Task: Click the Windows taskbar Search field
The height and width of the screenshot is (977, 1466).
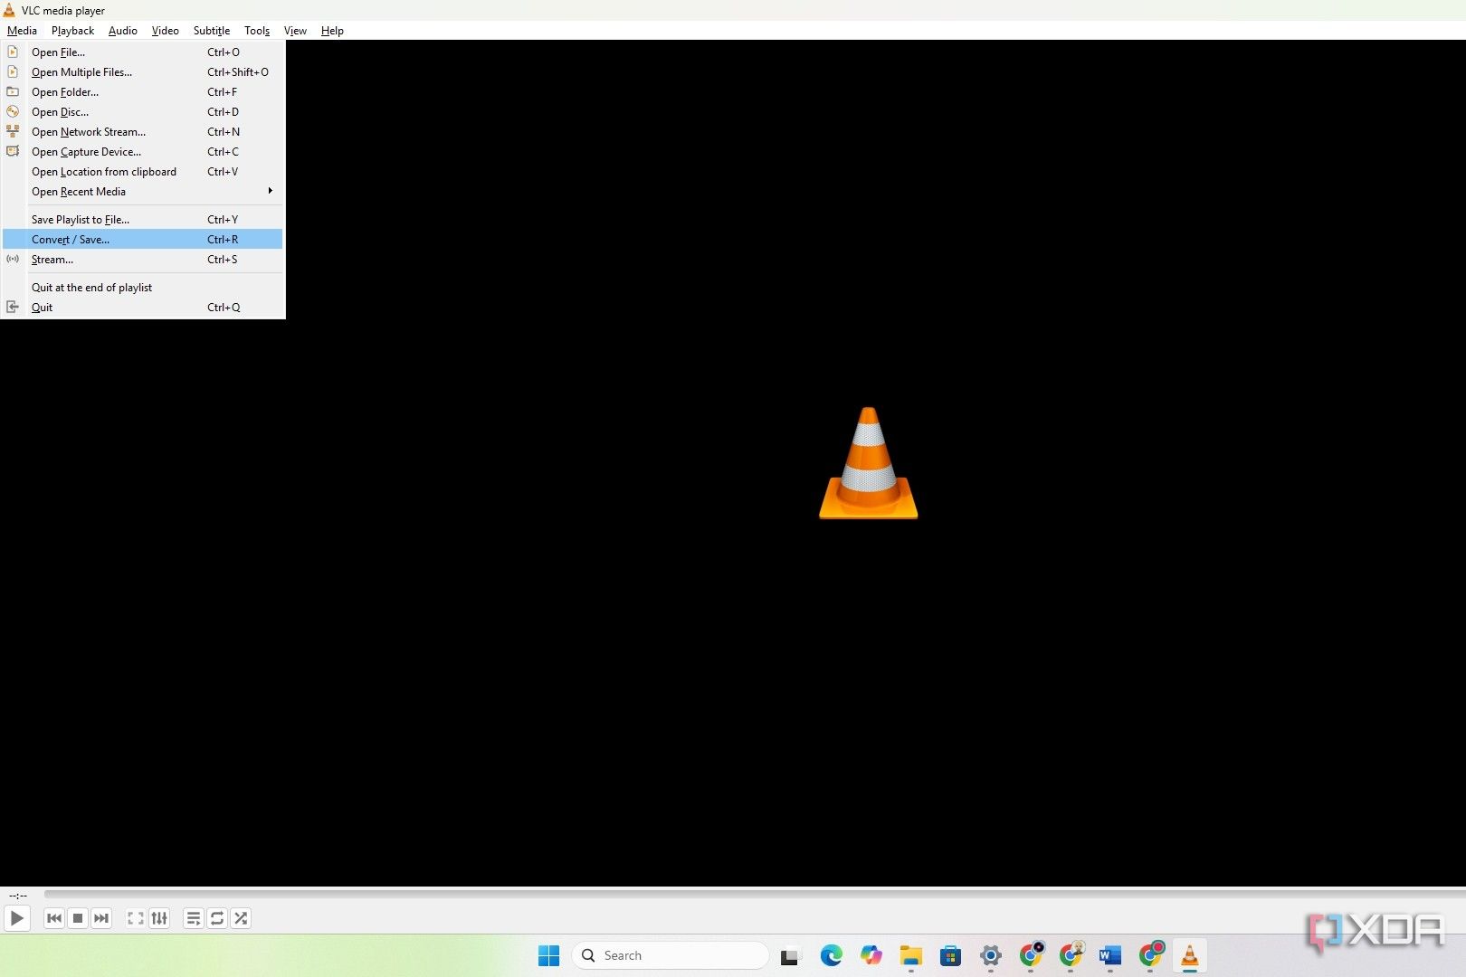Action: [671, 955]
